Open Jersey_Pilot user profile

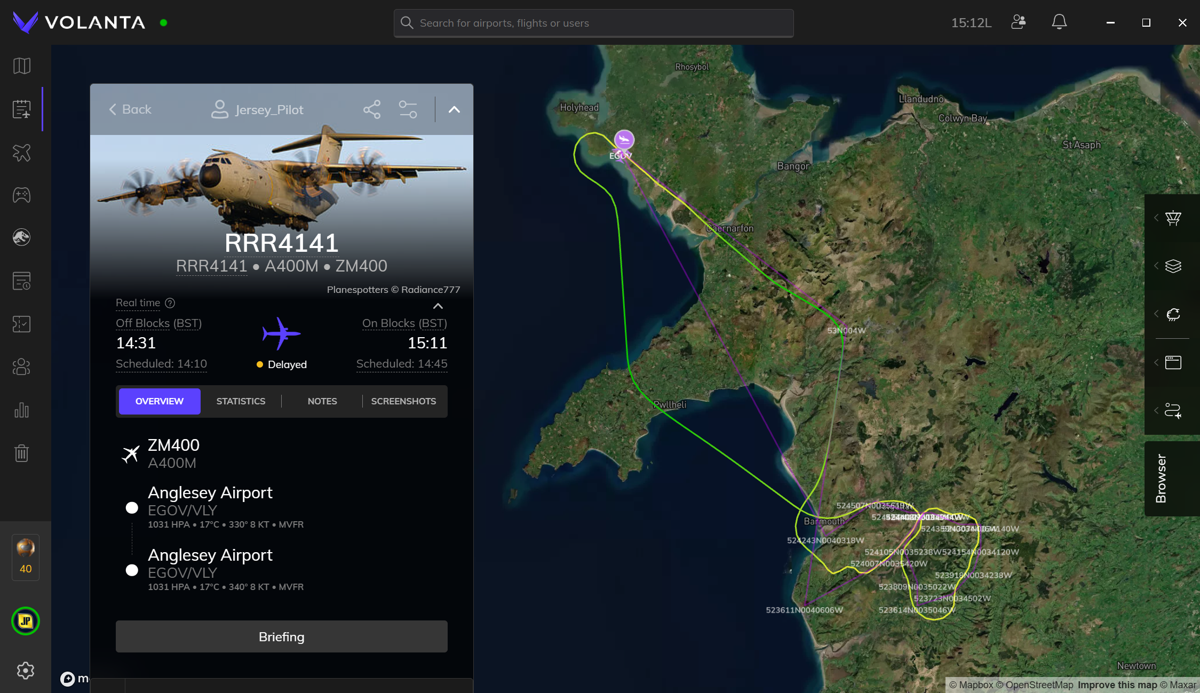257,109
